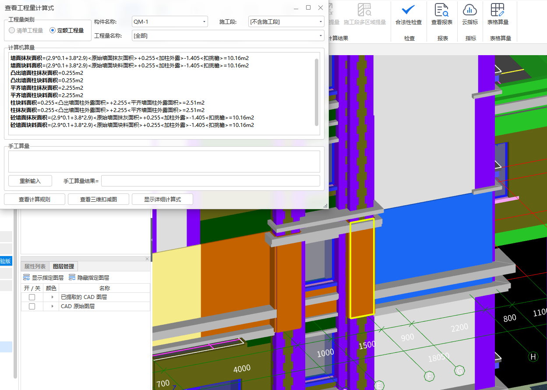Click the 手工算量结果 input field
This screenshot has width=547, height=390.
[211, 181]
